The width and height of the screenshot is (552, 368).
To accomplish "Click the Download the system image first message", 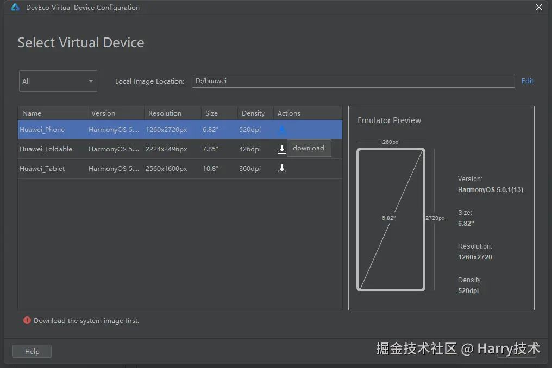I will point(86,320).
